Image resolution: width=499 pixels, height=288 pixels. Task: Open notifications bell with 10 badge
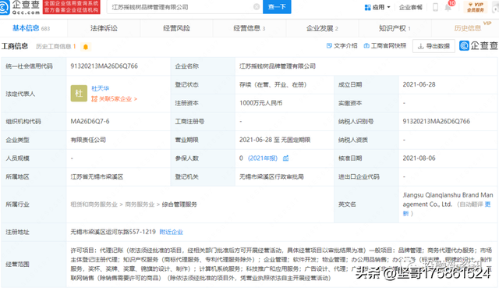pyautogui.click(x=448, y=7)
